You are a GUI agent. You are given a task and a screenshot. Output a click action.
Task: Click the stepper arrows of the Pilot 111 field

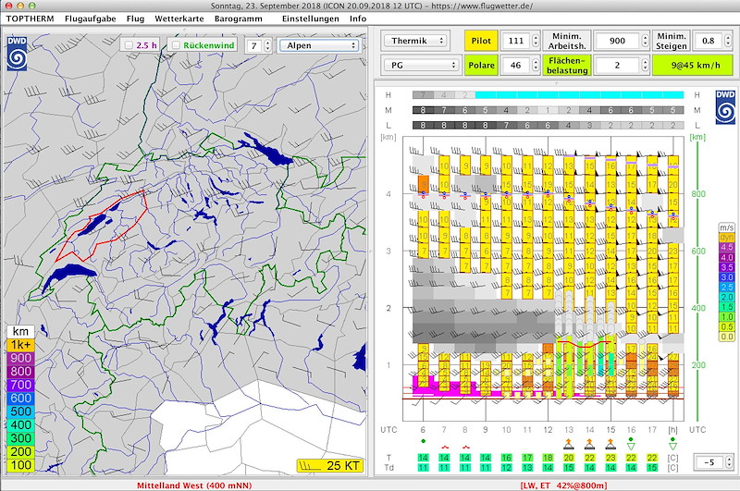point(536,41)
